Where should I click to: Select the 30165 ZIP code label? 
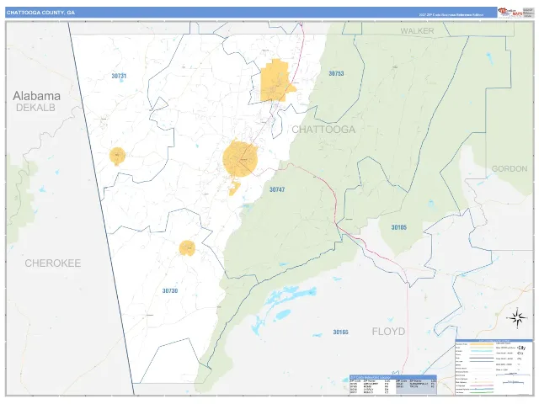click(x=340, y=332)
